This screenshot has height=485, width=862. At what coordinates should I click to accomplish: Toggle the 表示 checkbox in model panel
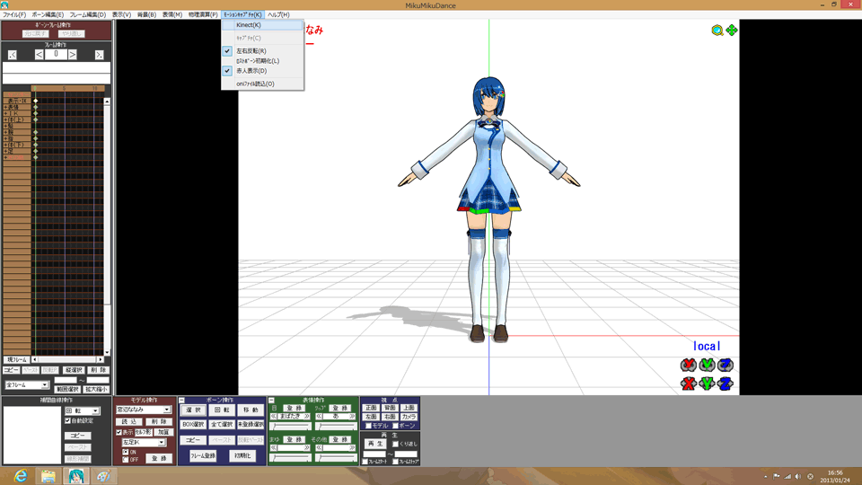click(x=119, y=432)
